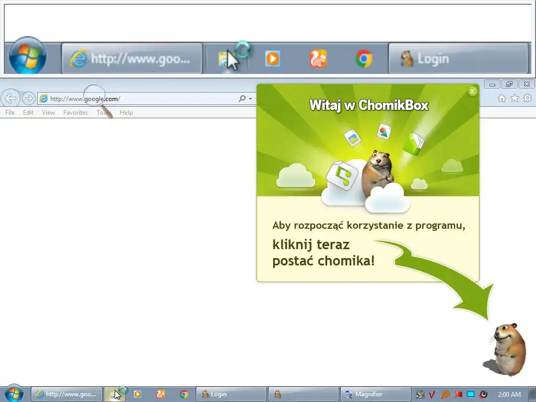Click the Internet Explorer icon in address bar

pyautogui.click(x=44, y=99)
